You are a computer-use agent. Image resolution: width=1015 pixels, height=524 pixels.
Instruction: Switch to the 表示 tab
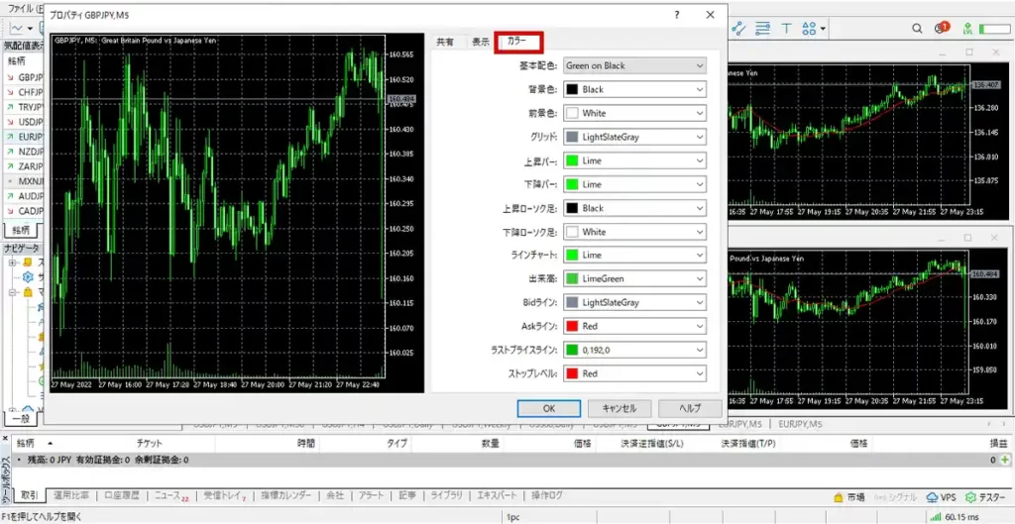pos(480,43)
